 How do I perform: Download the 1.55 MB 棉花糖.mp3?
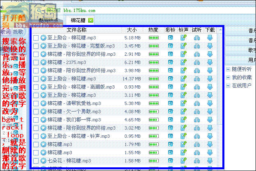click(210, 153)
